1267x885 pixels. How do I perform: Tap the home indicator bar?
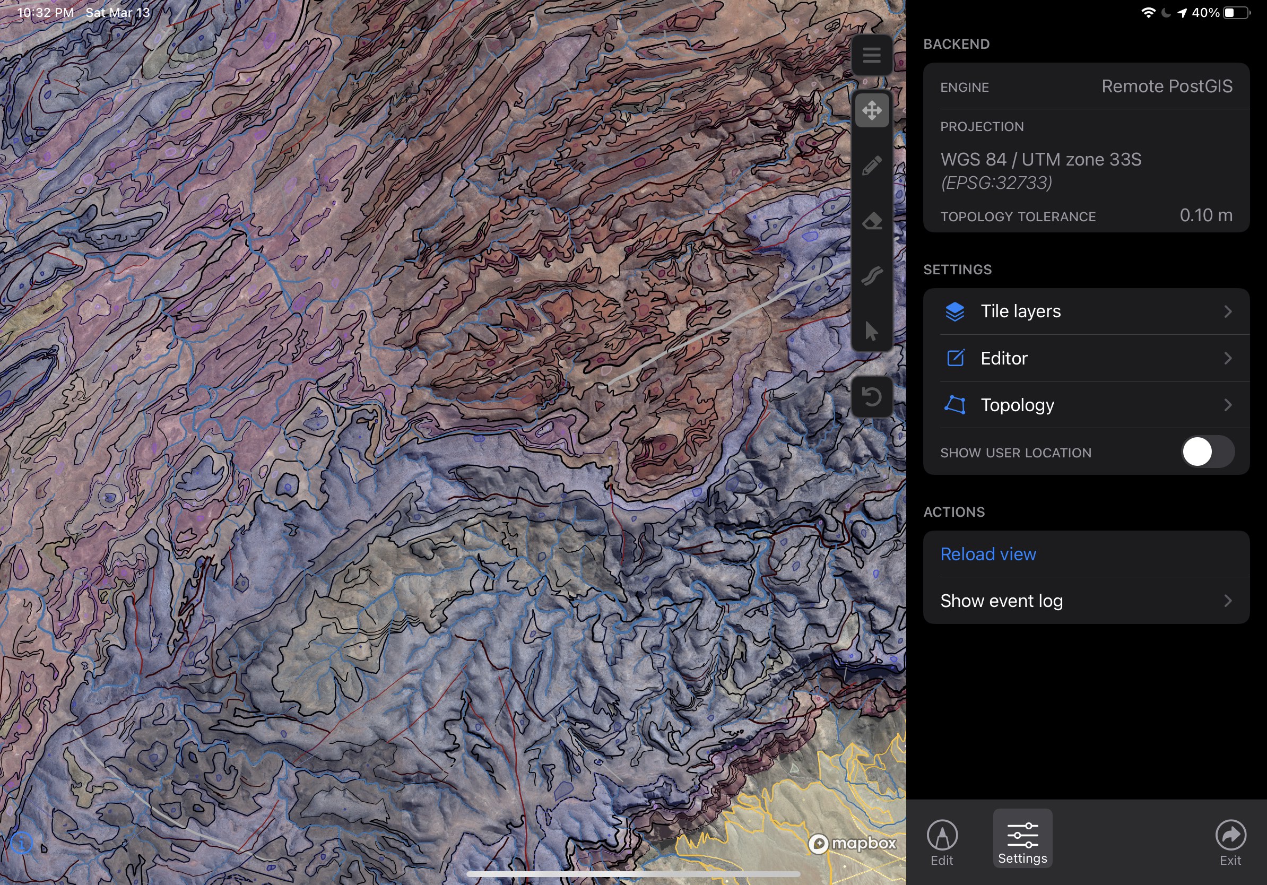tap(633, 874)
